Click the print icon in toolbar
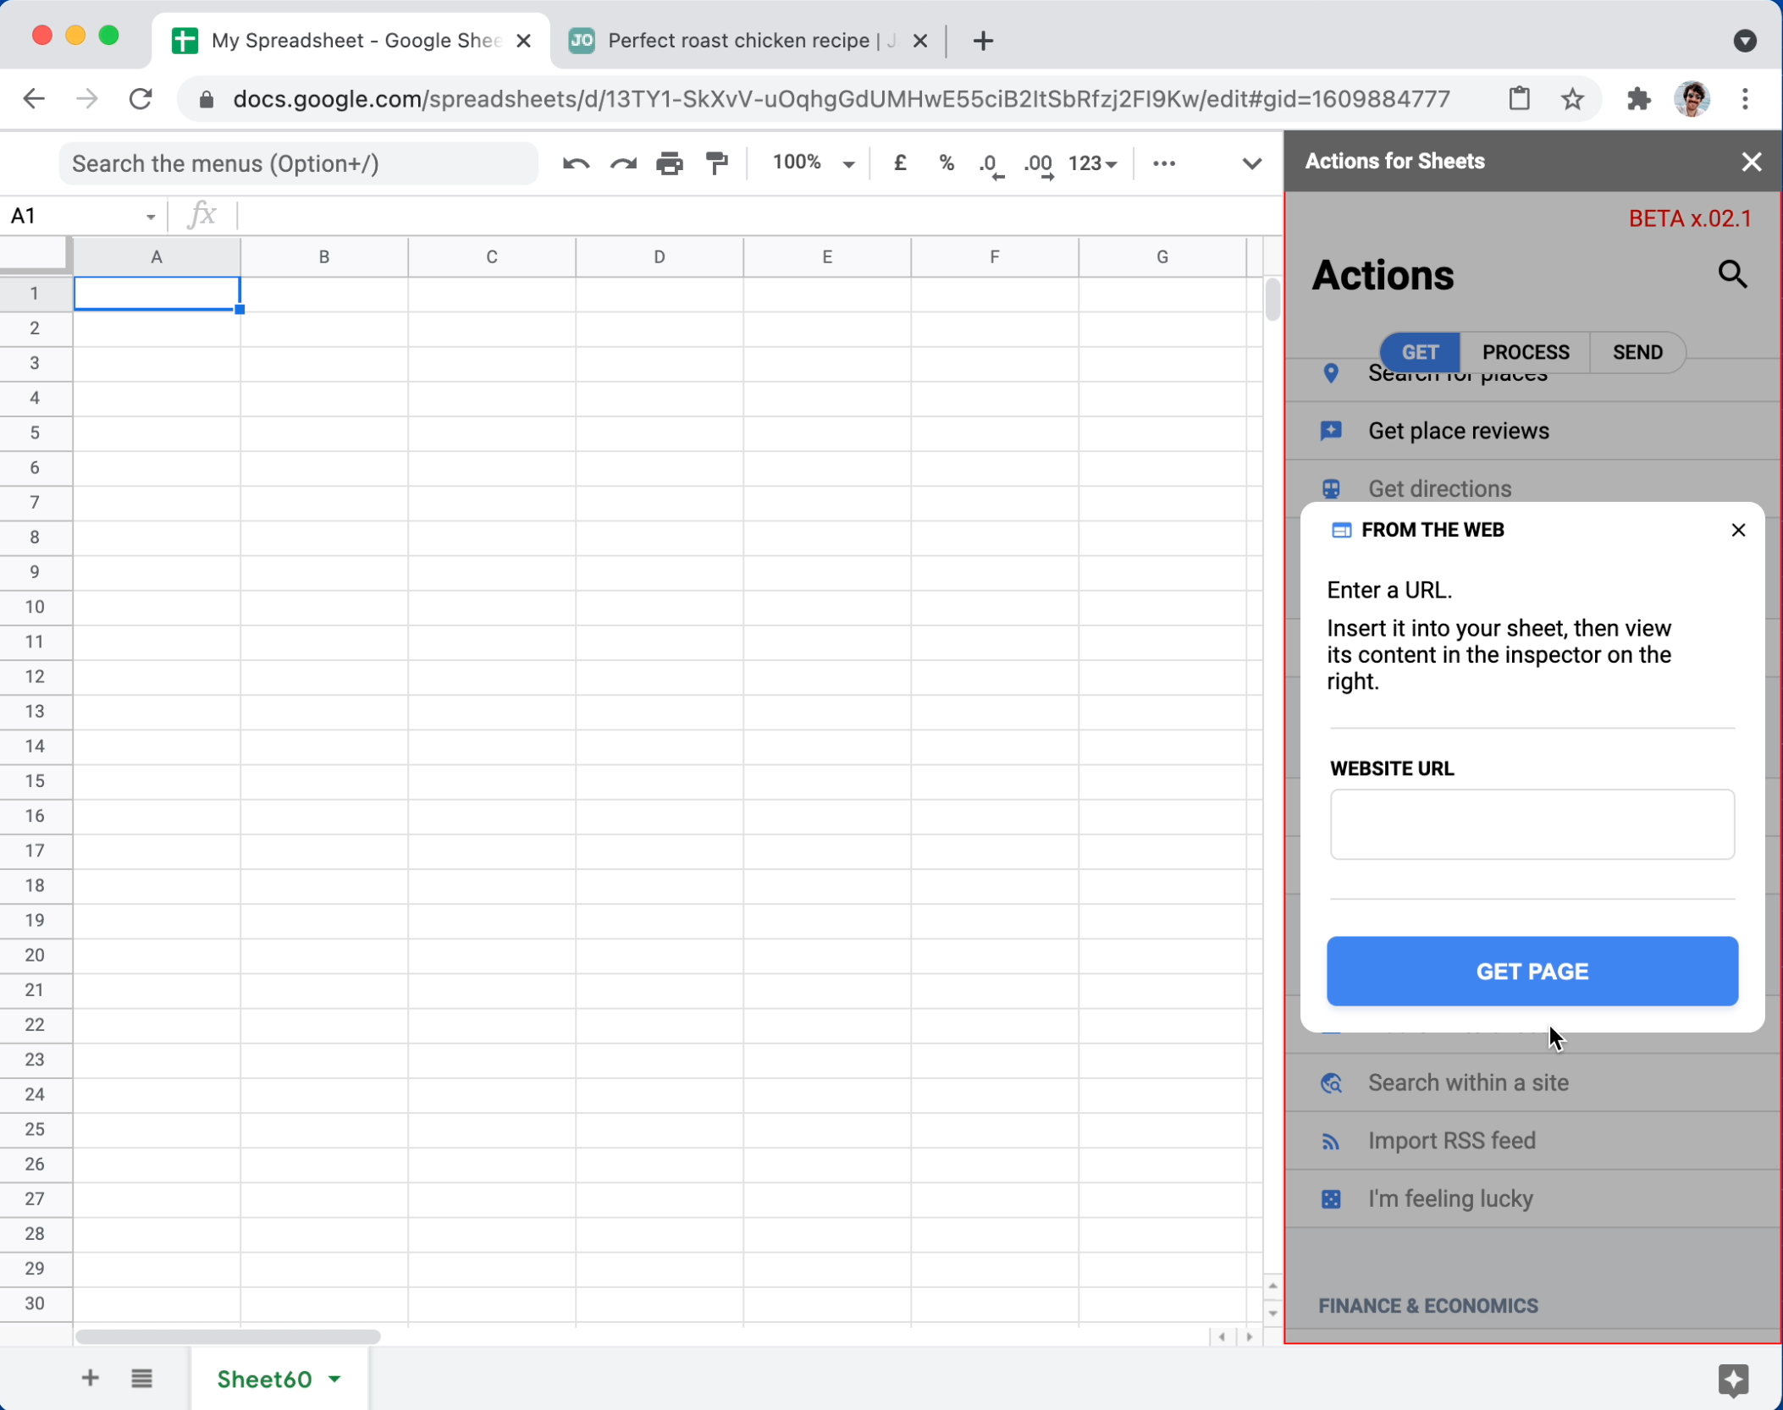 coord(669,163)
